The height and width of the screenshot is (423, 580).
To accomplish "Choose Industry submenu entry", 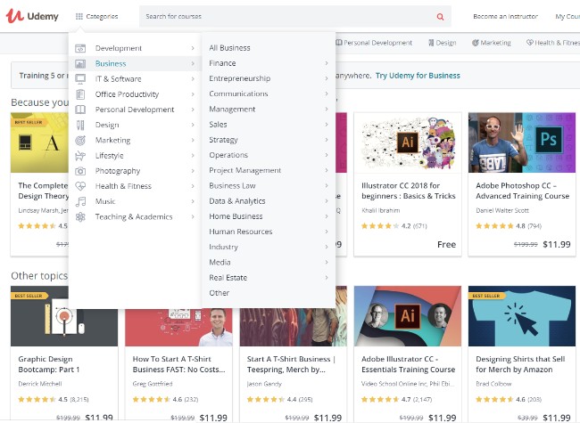I will pos(269,247).
